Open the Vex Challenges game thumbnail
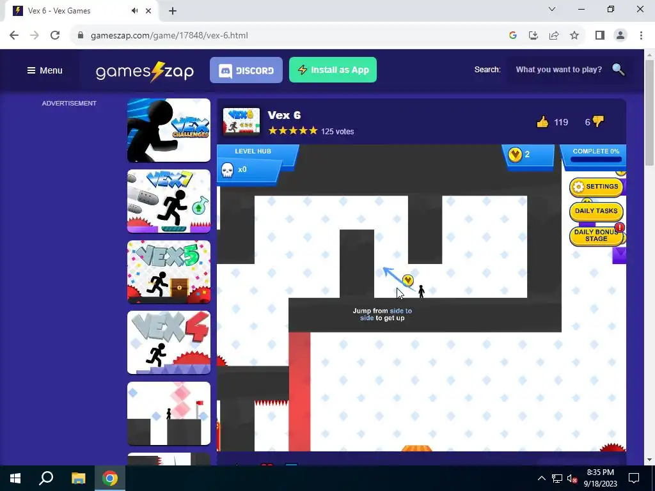Image resolution: width=655 pixels, height=491 pixels. [169, 130]
